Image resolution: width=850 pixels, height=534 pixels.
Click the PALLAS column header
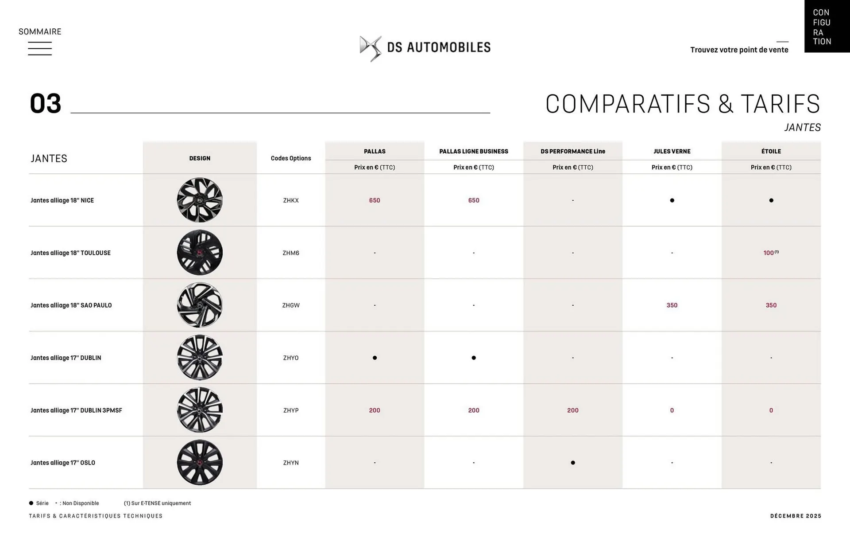375,152
